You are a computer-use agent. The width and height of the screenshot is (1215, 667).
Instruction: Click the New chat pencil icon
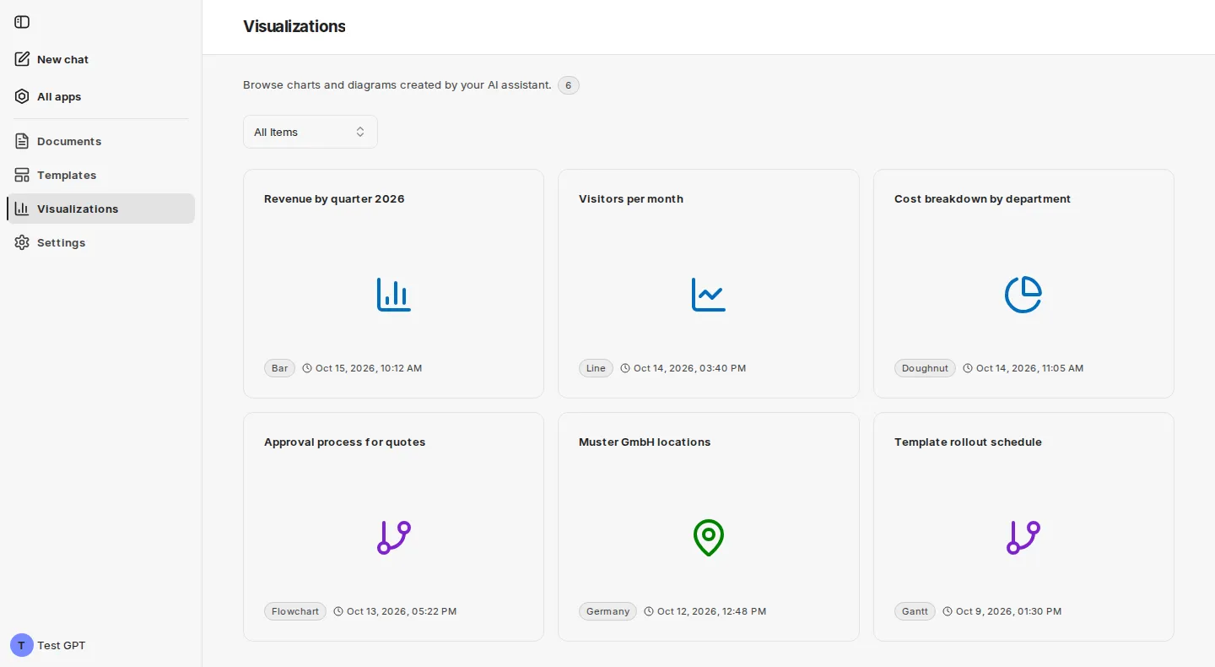pyautogui.click(x=22, y=59)
